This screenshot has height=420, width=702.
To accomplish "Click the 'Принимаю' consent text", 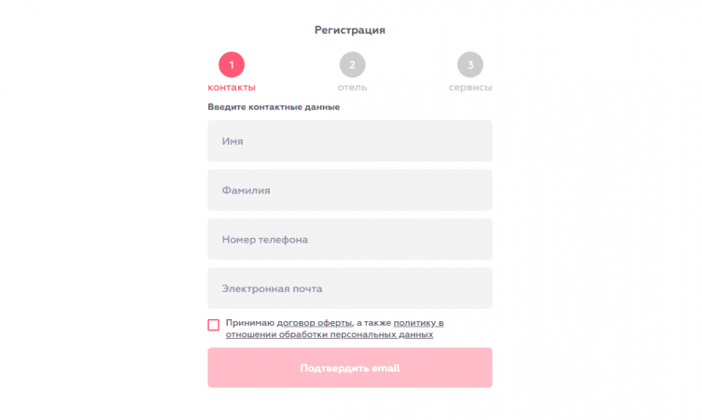I will pyautogui.click(x=250, y=323).
